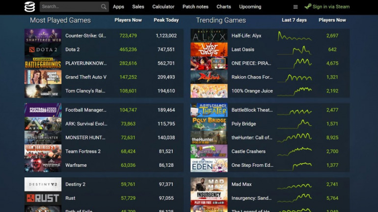Viewport: 378px width, 212px height.
Task: Open the Warframe title link
Action: pyautogui.click(x=76, y=165)
